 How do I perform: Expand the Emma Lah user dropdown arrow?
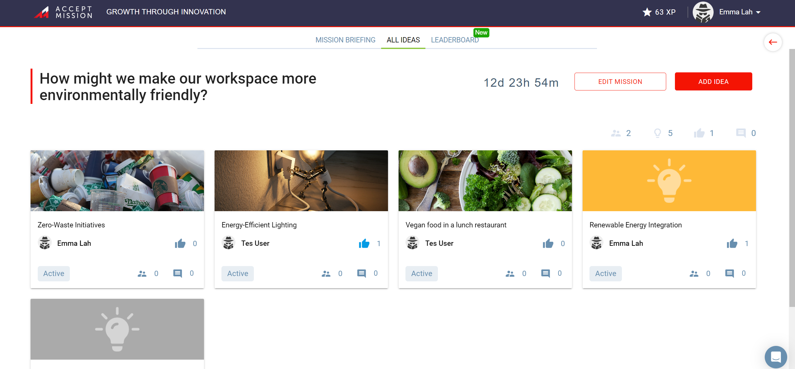(x=759, y=12)
